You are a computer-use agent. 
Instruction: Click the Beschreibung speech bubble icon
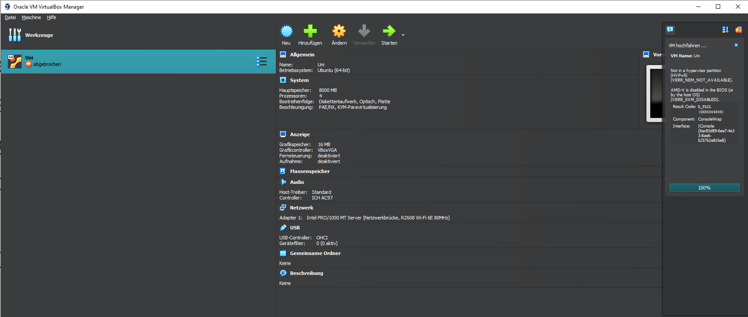coord(283,273)
